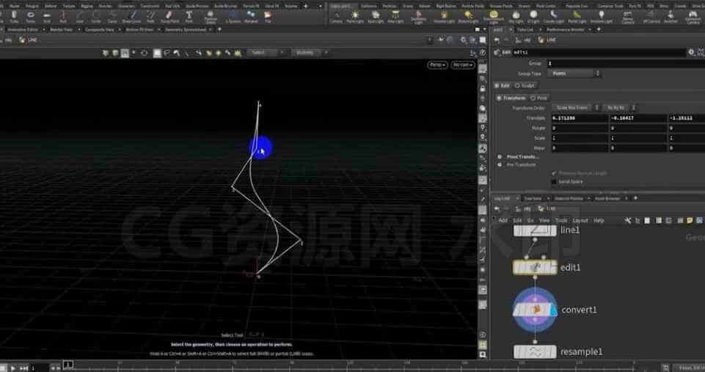The height and width of the screenshot is (372, 705).
Task: Switch to the Render View tab
Action: (61, 29)
